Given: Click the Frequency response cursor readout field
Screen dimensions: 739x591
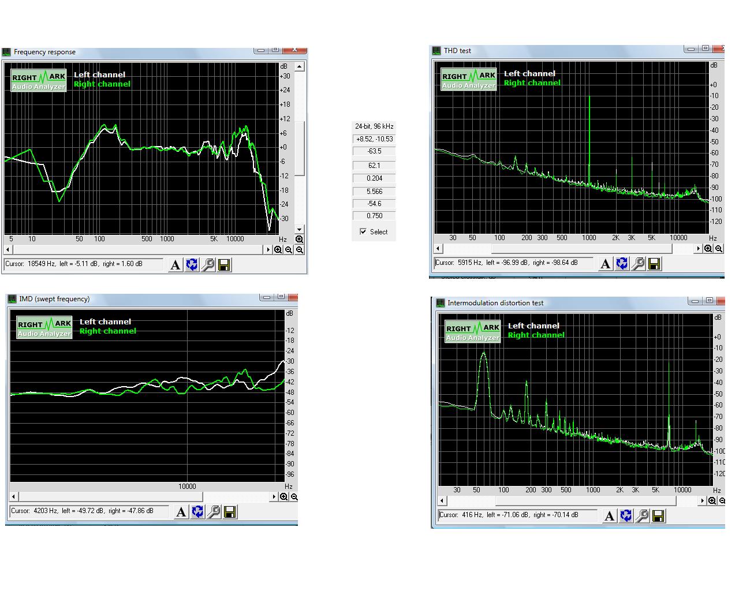Looking at the screenshot, I should pyautogui.click(x=84, y=264).
